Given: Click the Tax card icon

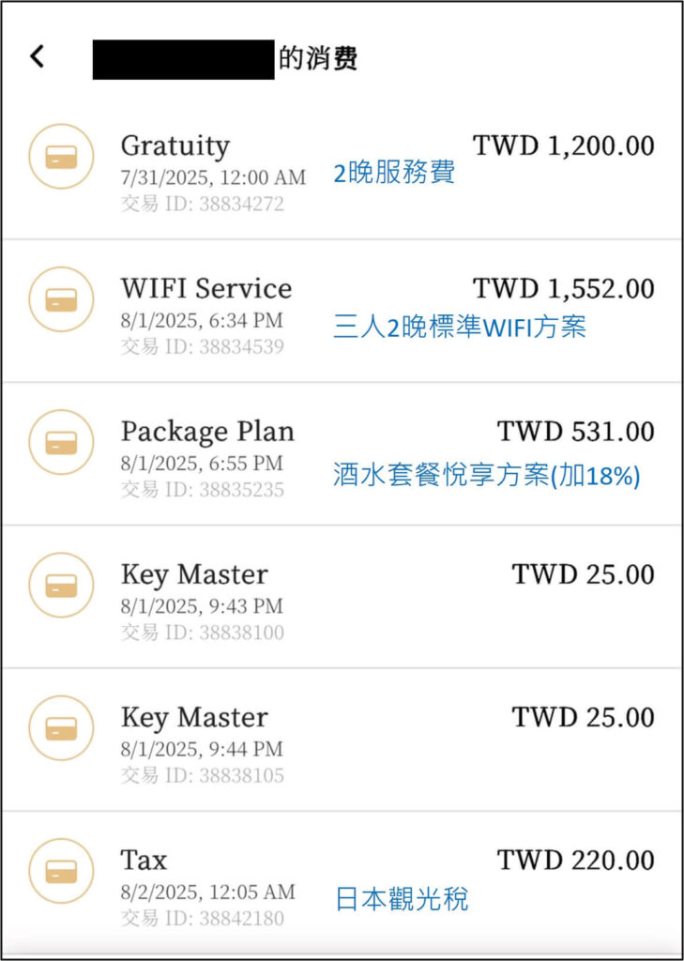Looking at the screenshot, I should point(62,870).
